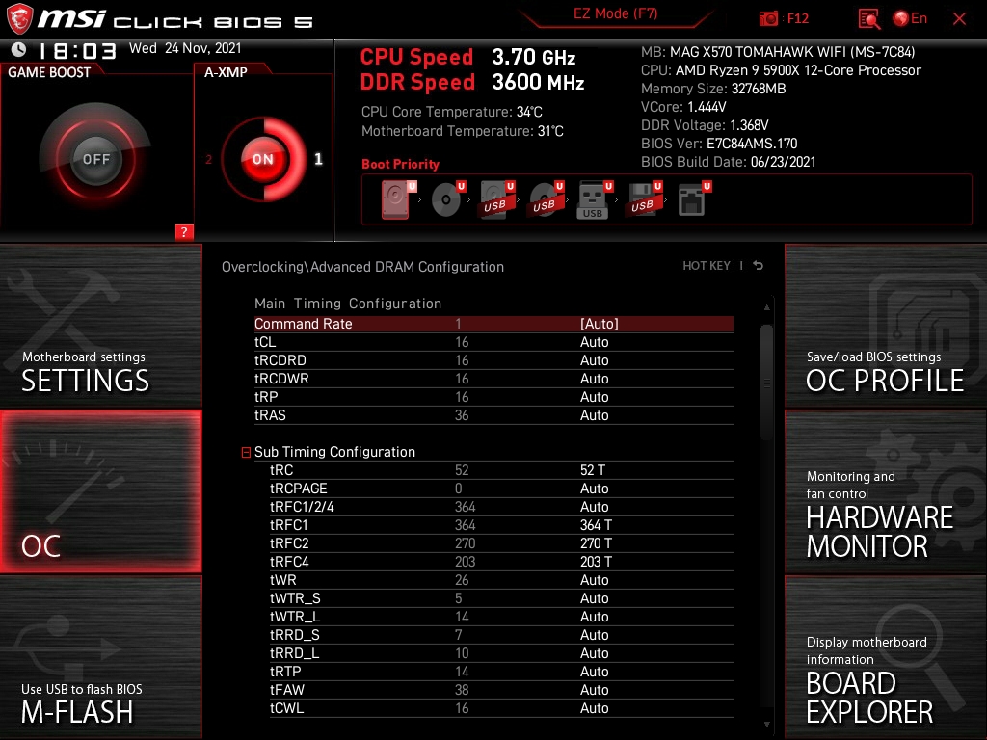This screenshot has height=740, width=987.
Task: Change the tRP Auto value
Action: coord(594,397)
